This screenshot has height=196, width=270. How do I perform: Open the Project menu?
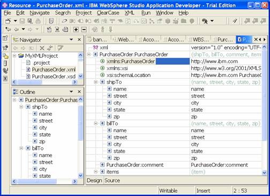click(x=84, y=13)
